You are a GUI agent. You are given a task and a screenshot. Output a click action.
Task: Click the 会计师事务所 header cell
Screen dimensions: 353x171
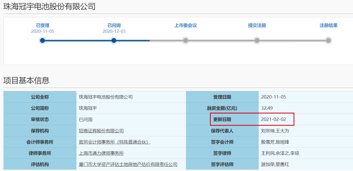coord(40,142)
